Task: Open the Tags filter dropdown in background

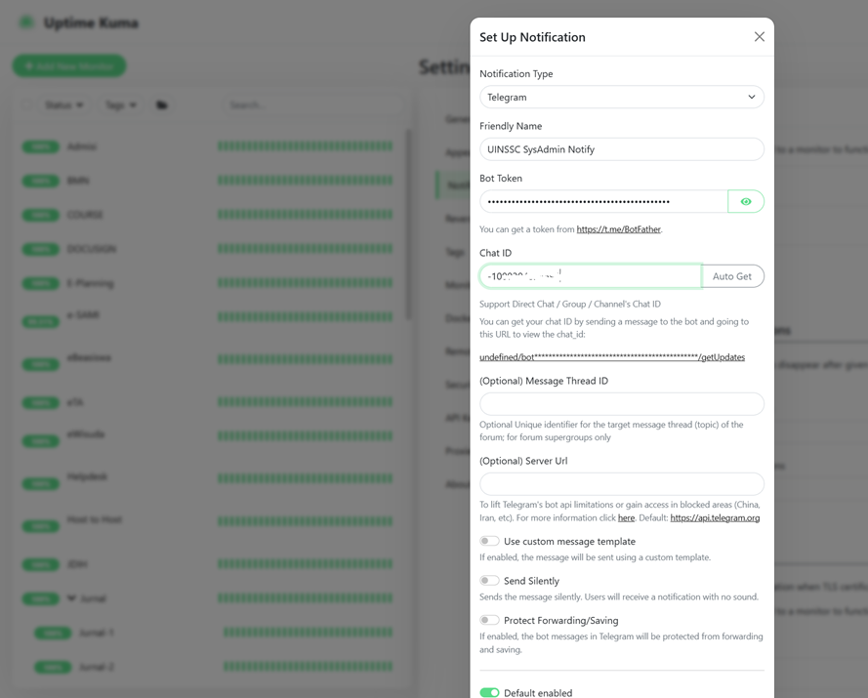Action: (x=120, y=105)
